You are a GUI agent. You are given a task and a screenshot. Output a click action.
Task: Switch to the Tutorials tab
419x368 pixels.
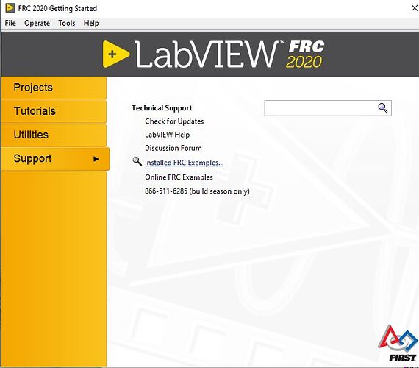click(x=54, y=111)
